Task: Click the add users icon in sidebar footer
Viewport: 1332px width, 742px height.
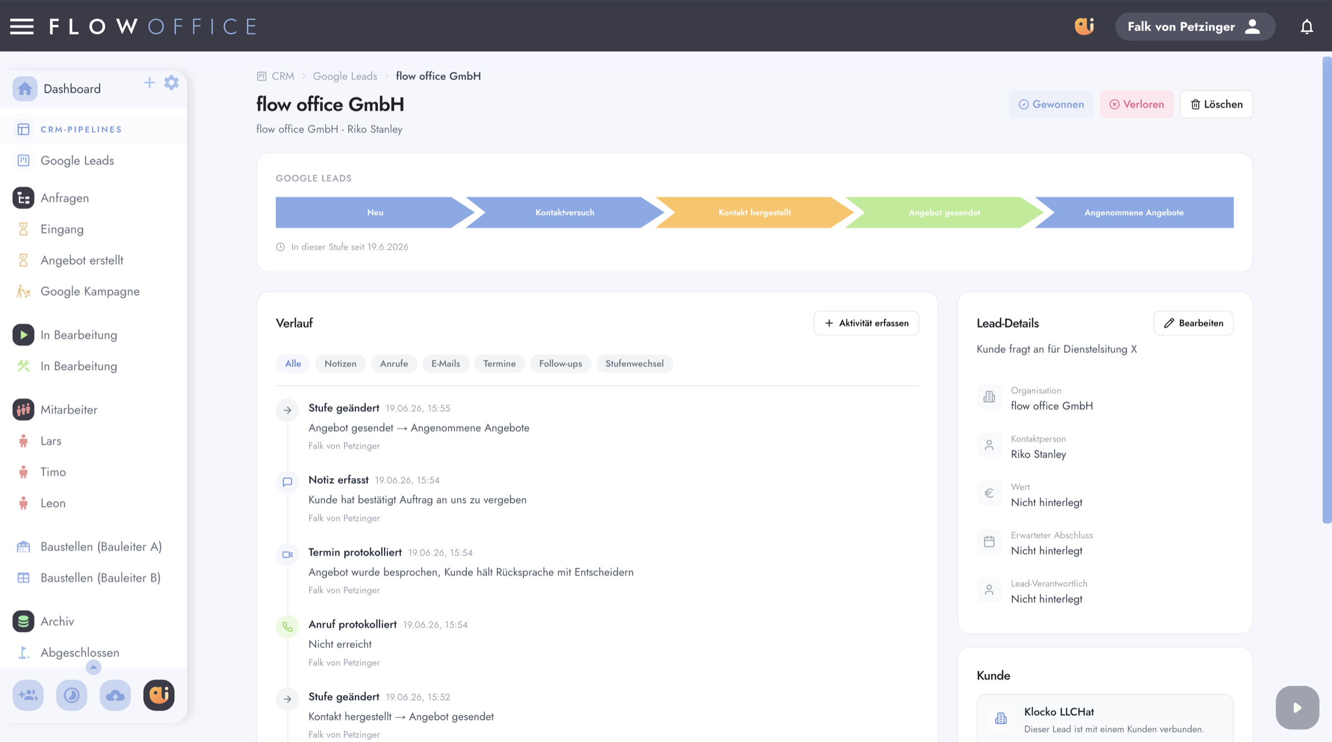Action: 28,695
